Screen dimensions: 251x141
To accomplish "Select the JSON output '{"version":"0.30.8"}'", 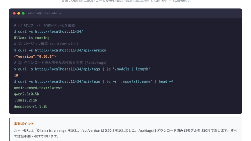I will pyautogui.click(x=35, y=56).
